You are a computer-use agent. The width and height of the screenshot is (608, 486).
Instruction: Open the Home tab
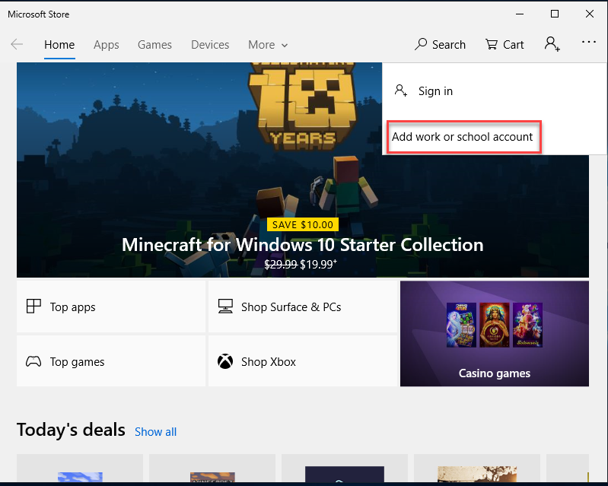(x=59, y=45)
